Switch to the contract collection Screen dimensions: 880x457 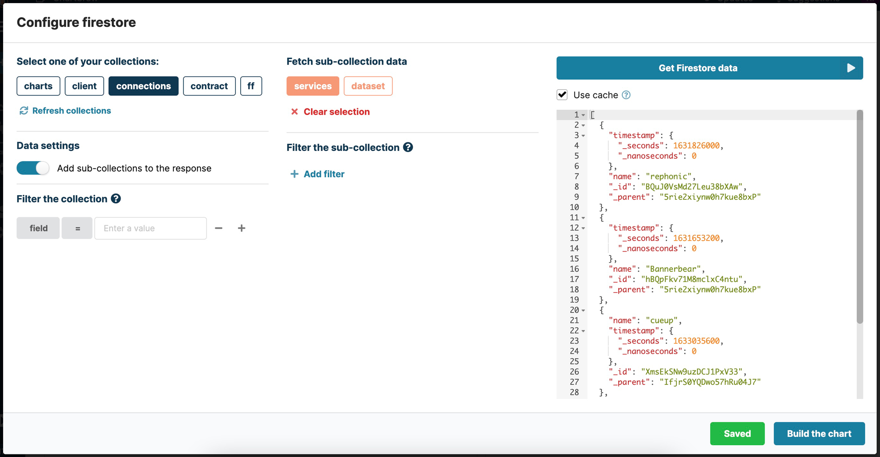tap(209, 86)
